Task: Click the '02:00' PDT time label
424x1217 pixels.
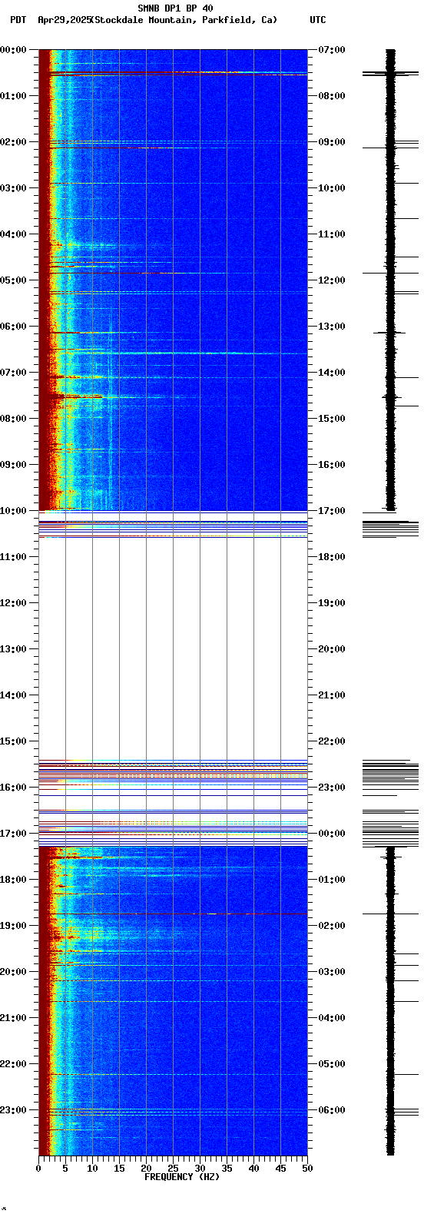Action: (13, 142)
